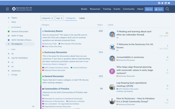Click the Sociocracy For All logo
This screenshot has width=175, height=109.
tap(22, 9)
